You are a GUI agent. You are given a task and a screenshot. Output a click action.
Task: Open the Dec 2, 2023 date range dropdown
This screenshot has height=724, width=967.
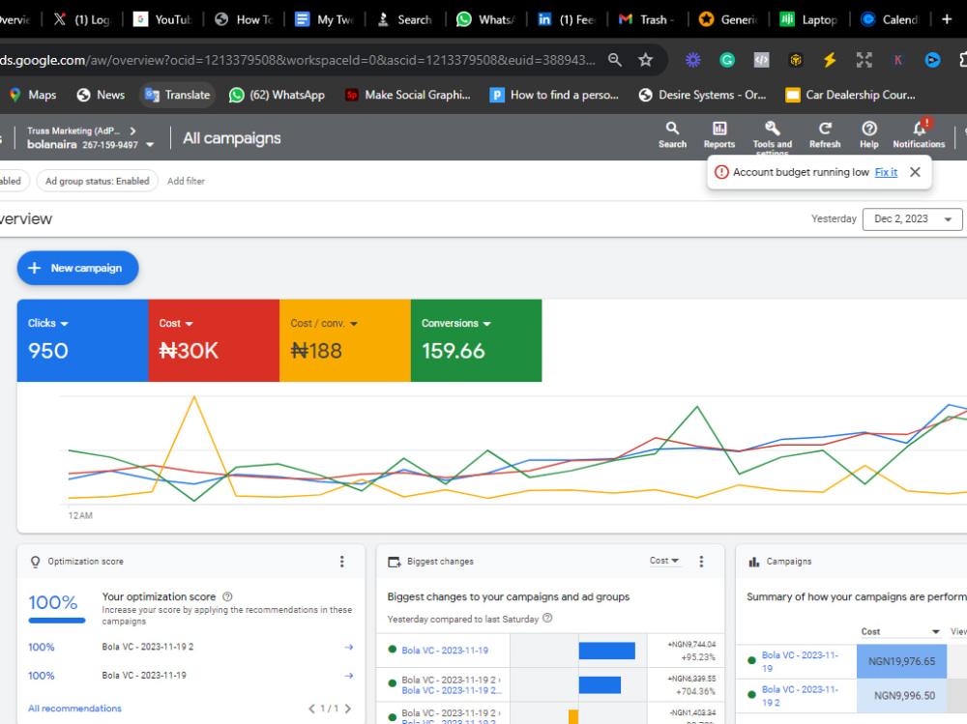click(912, 218)
